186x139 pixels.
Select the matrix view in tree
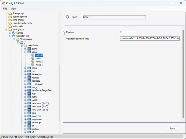(x=34, y=97)
